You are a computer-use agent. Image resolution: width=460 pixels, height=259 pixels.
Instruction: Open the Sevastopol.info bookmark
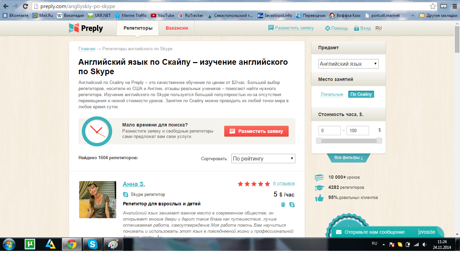[275, 15]
